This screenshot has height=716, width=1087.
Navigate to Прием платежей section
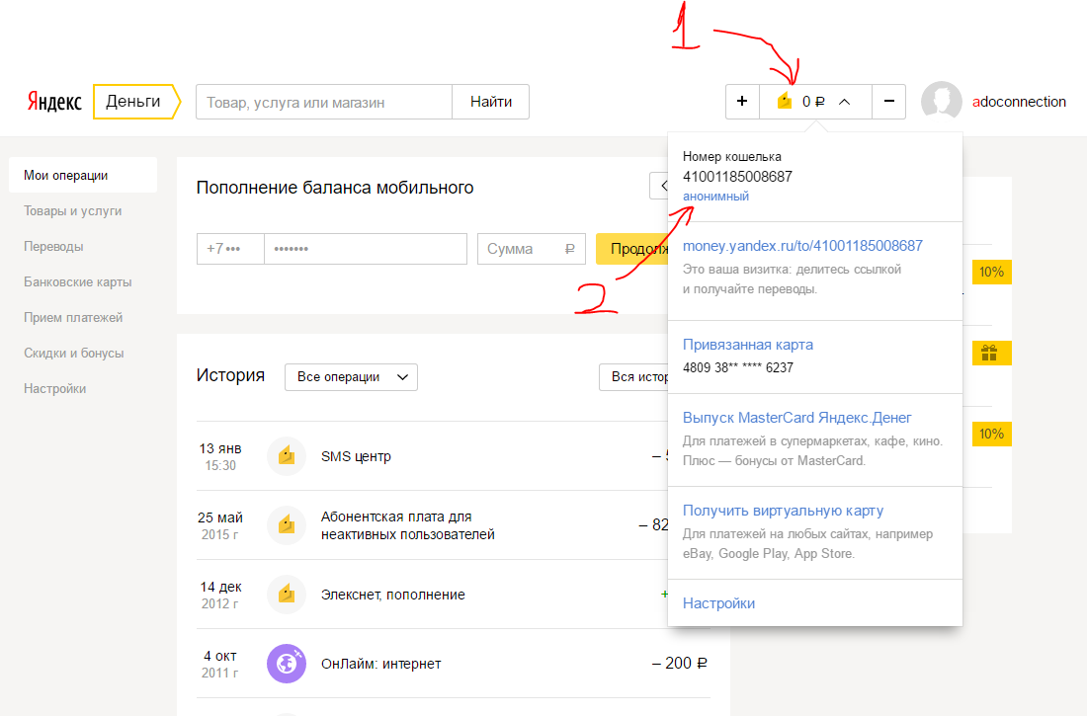coord(73,317)
